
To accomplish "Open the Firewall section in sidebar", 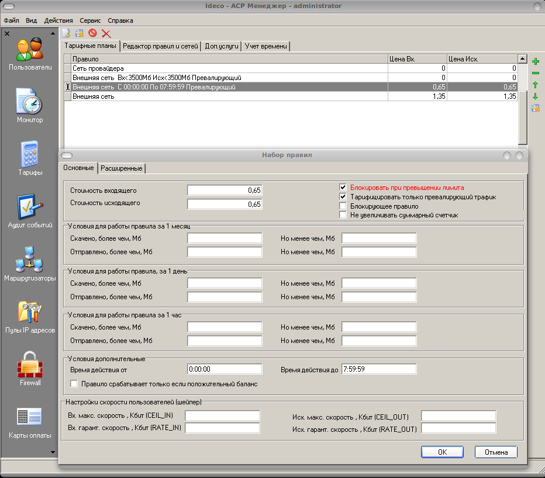I will [x=30, y=369].
